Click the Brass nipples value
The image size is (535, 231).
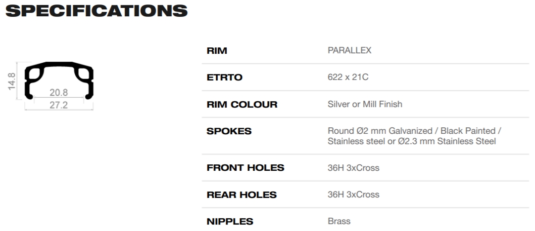click(x=339, y=221)
